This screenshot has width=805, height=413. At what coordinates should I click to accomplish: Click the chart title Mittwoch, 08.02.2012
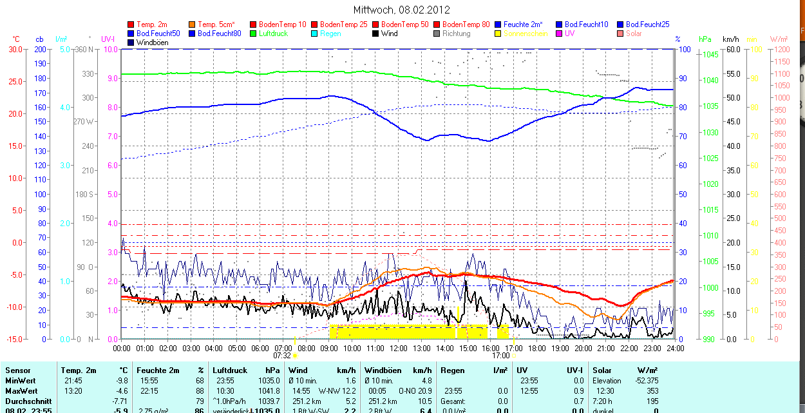pyautogui.click(x=402, y=10)
